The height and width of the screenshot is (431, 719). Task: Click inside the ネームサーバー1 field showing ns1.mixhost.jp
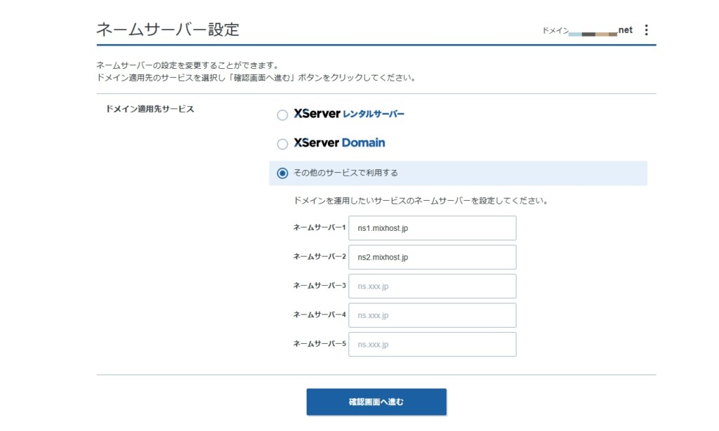(x=432, y=227)
